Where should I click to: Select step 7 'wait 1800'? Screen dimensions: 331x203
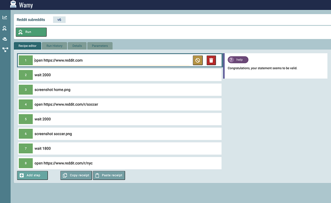click(120, 149)
